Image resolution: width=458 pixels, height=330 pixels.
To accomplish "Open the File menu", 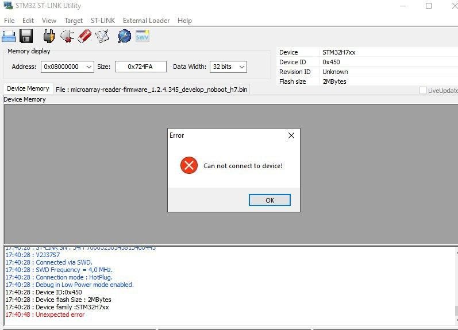I will [9, 21].
